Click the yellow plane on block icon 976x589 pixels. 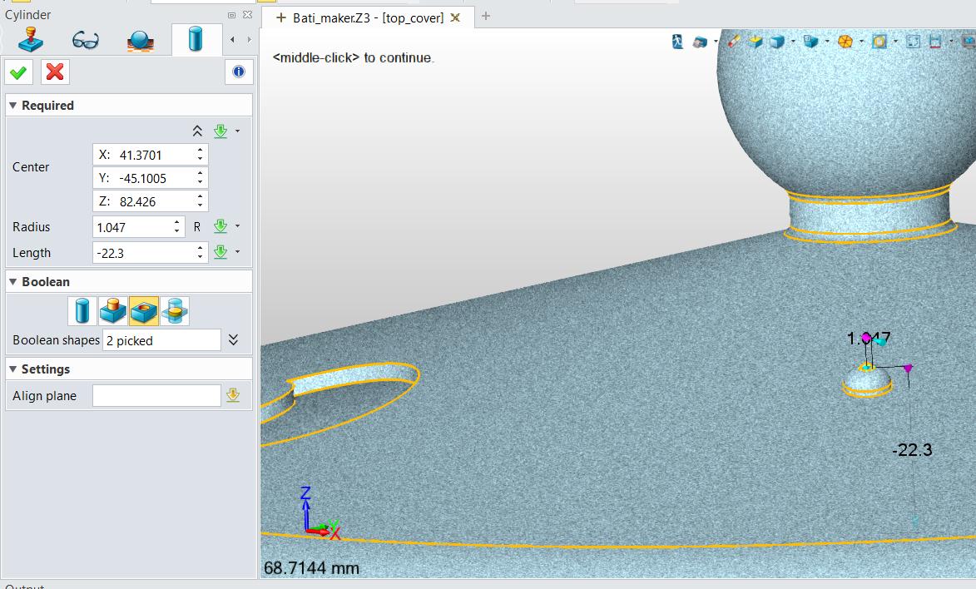click(x=756, y=42)
